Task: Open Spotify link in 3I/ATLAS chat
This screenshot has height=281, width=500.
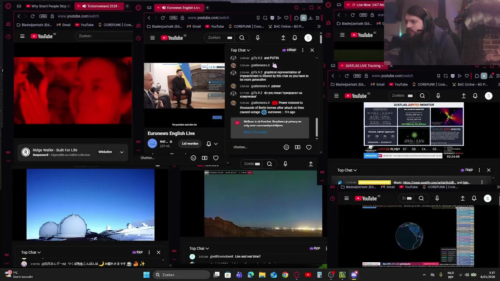Action: [x=429, y=182]
